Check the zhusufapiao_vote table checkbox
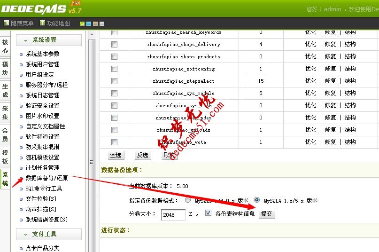Image resolution: width=379 pixels, height=252 pixels. tap(114, 142)
